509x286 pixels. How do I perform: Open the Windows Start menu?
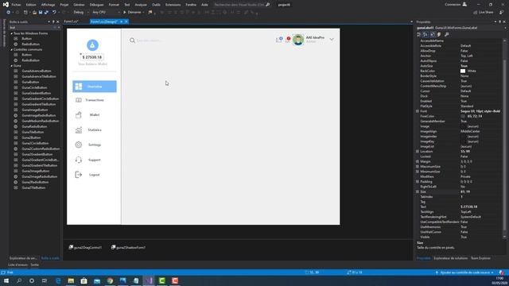[x=6, y=280]
